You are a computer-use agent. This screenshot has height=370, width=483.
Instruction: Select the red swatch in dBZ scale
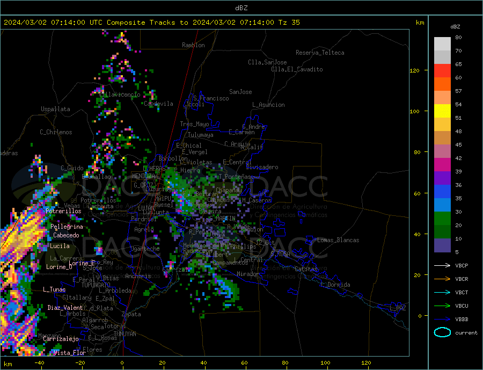442,70
